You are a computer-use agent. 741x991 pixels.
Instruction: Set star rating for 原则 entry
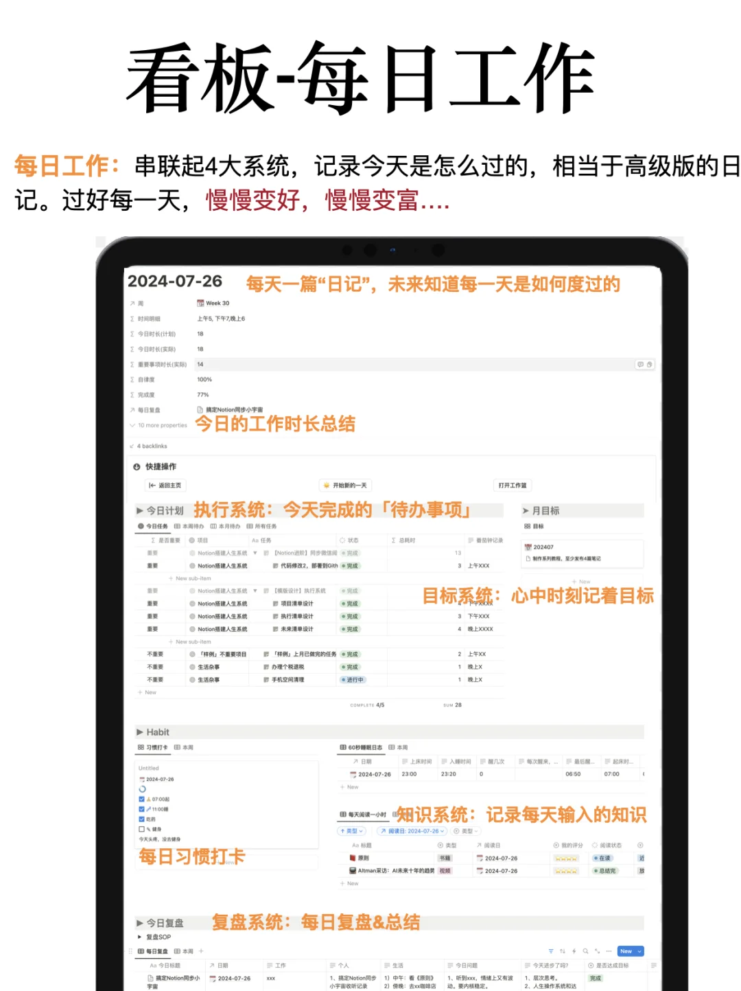pyautogui.click(x=566, y=857)
